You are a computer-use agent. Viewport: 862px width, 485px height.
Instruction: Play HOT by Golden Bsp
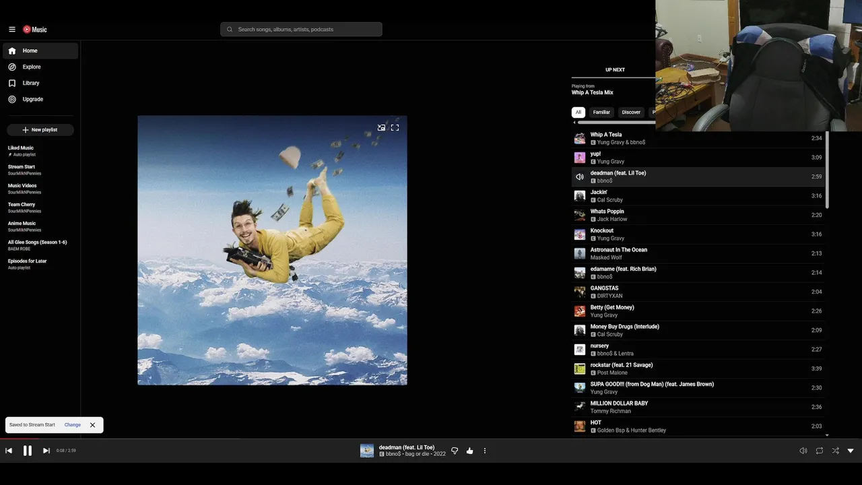[698, 426]
